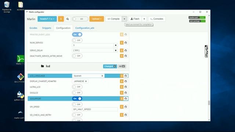
Task: Show Changed options in lcd section
Action: point(110,66)
